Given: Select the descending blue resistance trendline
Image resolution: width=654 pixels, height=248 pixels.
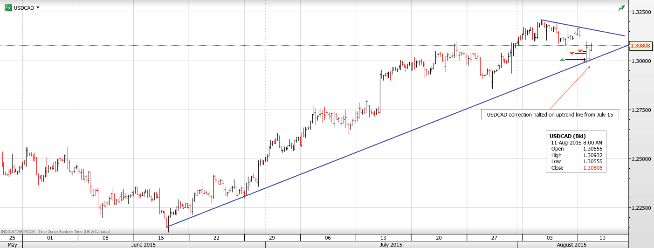Looking at the screenshot, I should tap(583, 28).
